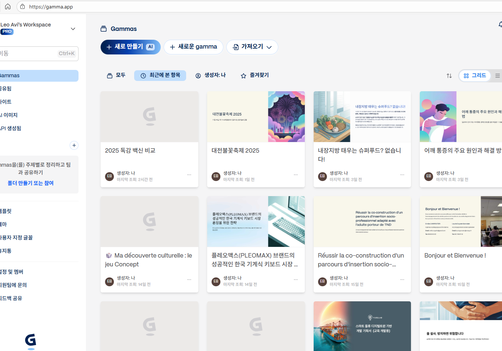Image resolution: width=502 pixels, height=351 pixels.
Task: Expand the Leo Avi's Workspace switcher
Action: click(x=73, y=29)
